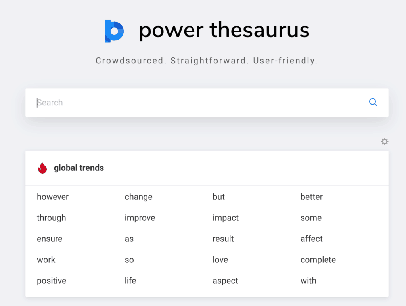
Task: Open synonyms for 'result'
Action: [x=223, y=239]
